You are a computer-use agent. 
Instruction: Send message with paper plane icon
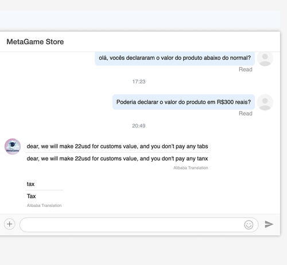pos(269,224)
